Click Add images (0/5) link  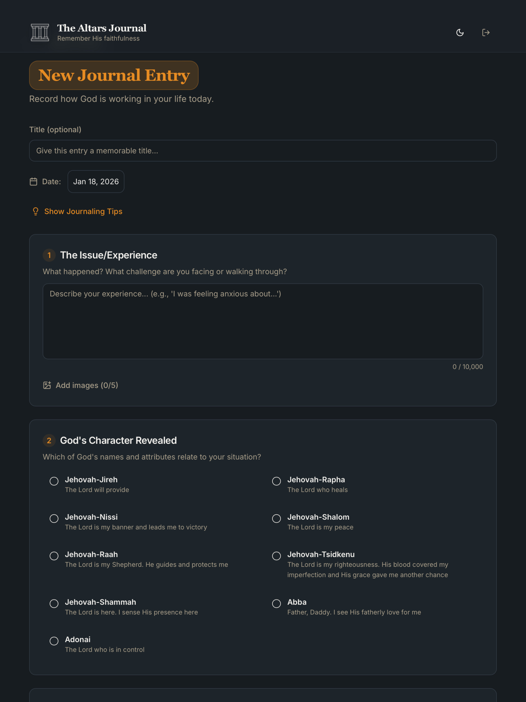(x=87, y=385)
